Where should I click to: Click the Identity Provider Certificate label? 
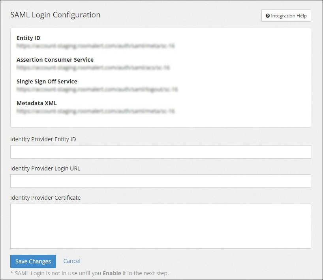coord(45,198)
